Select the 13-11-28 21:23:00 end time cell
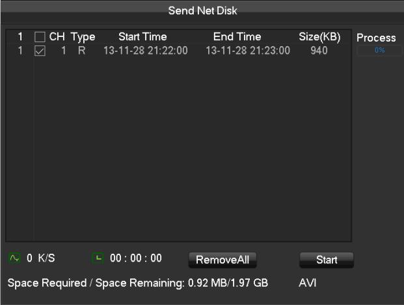 coord(248,51)
